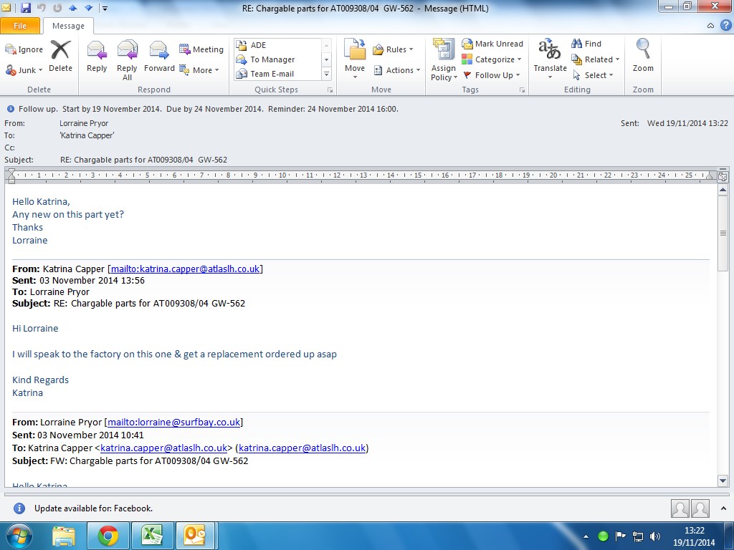Expand the Junk dropdown
This screenshot has width=734, height=550.
40,70
